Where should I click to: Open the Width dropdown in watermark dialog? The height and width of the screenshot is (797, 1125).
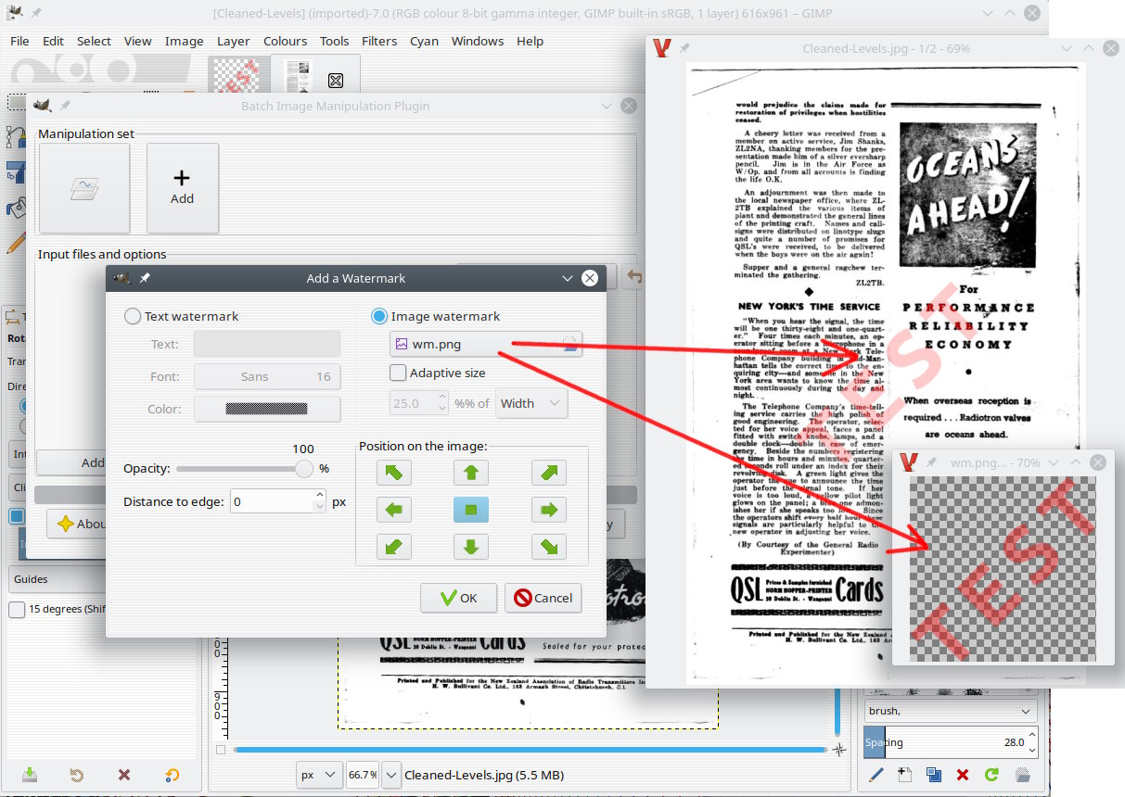pyautogui.click(x=531, y=403)
